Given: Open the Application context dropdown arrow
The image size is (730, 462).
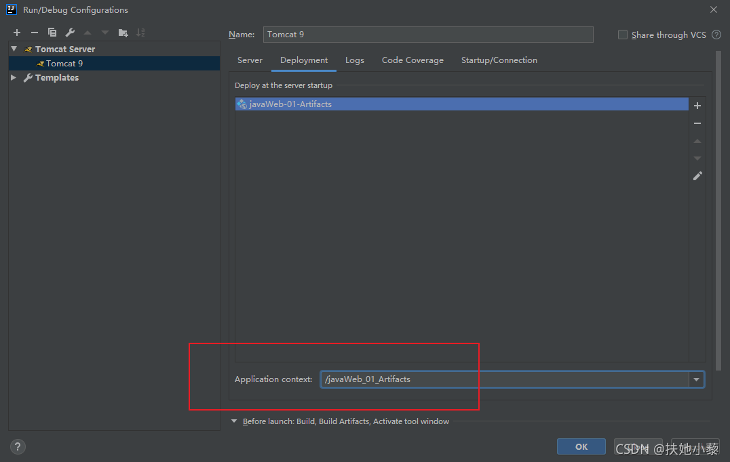Looking at the screenshot, I should click(x=697, y=379).
